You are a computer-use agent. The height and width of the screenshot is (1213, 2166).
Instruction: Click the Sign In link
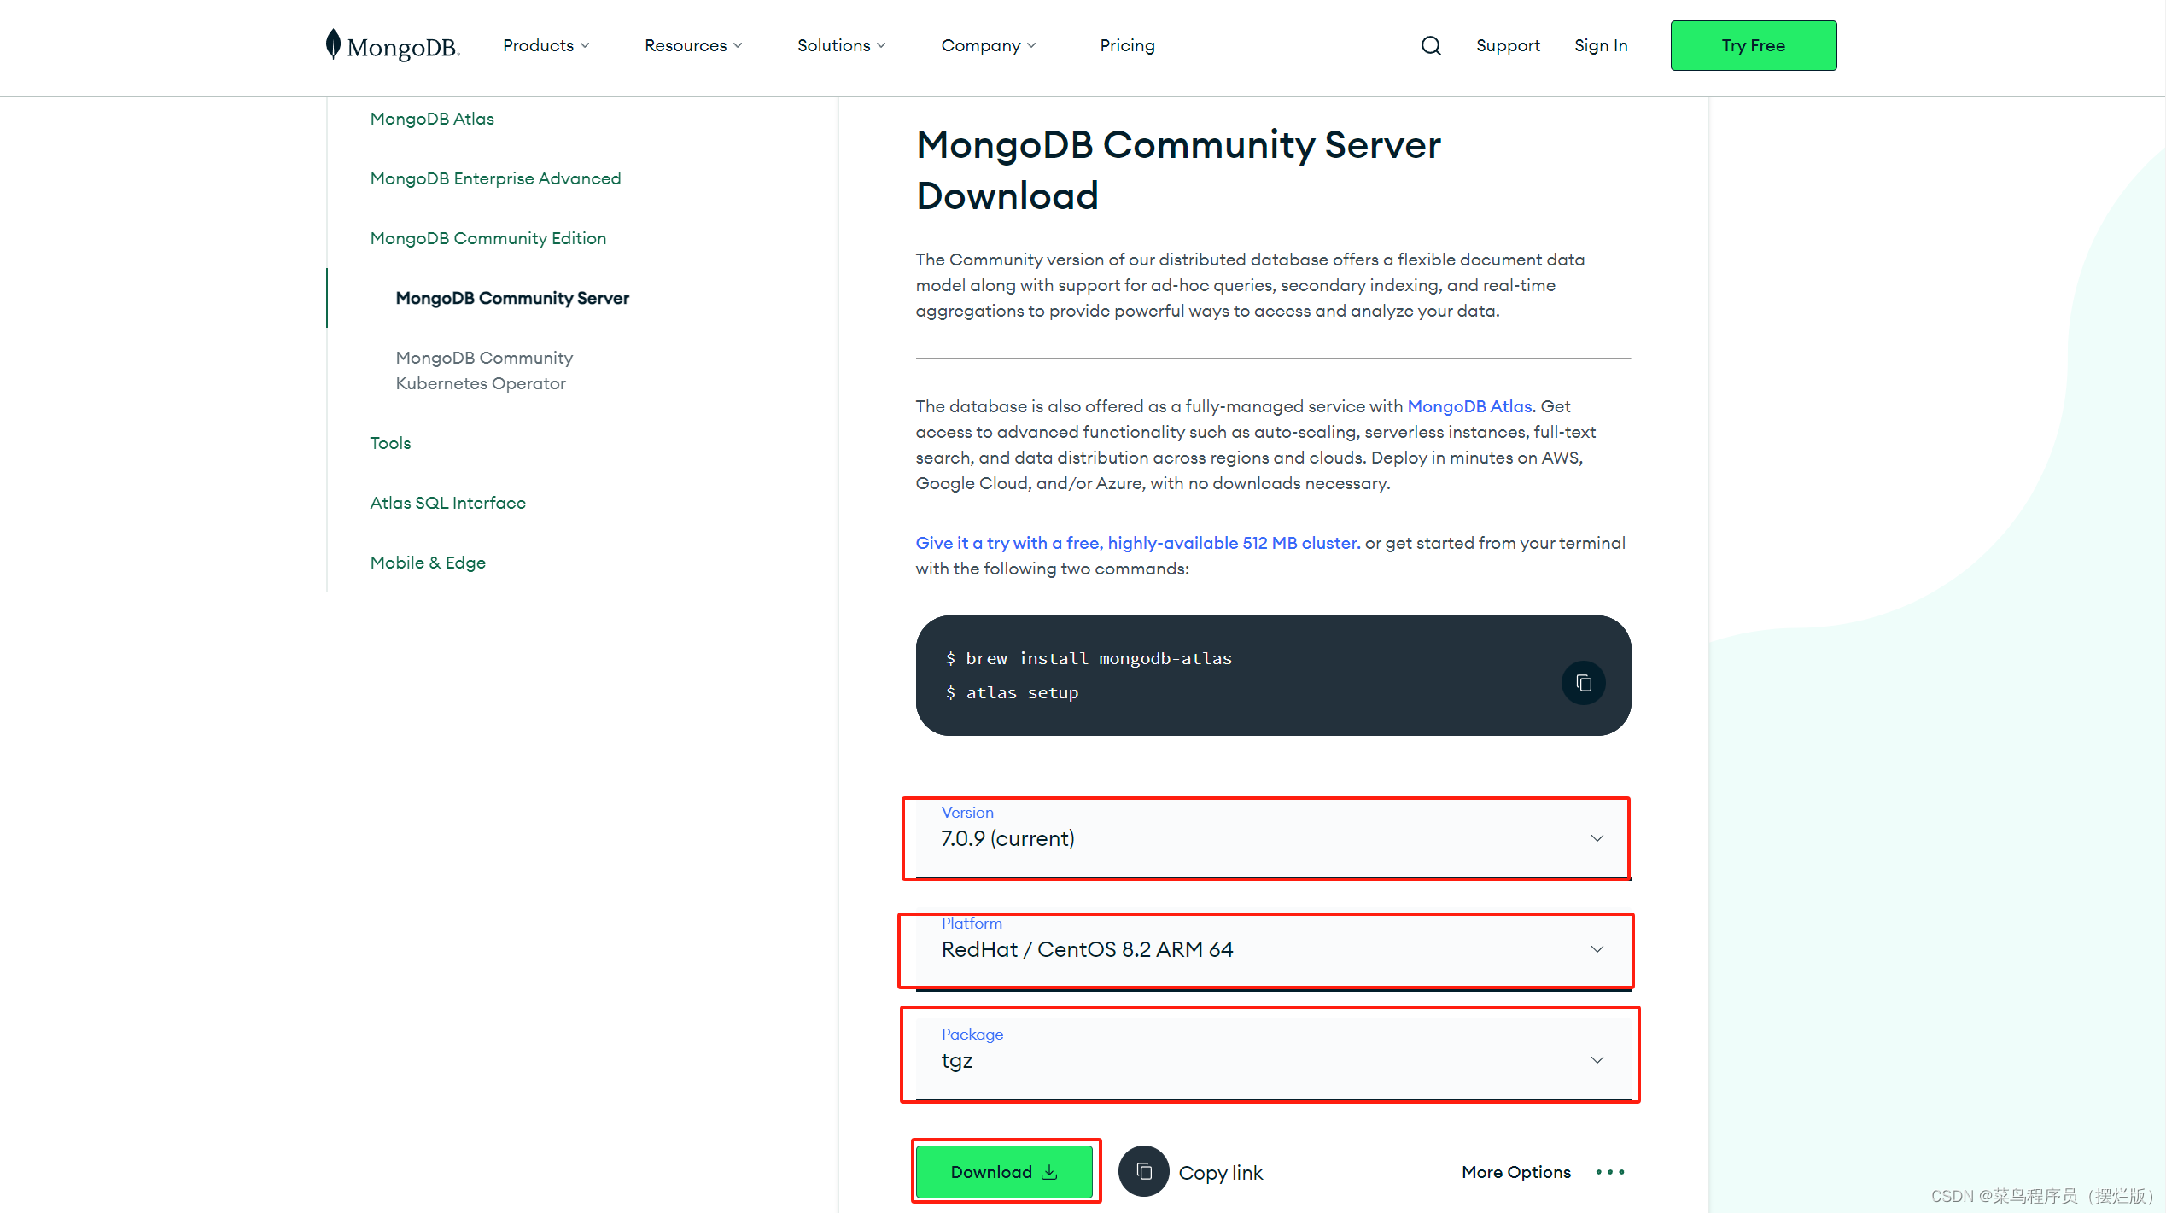coord(1601,45)
